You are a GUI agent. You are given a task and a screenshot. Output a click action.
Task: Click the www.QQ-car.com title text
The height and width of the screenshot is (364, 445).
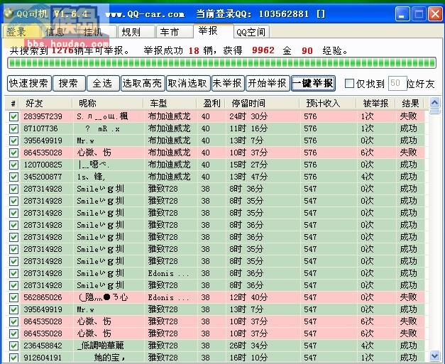pos(145,14)
